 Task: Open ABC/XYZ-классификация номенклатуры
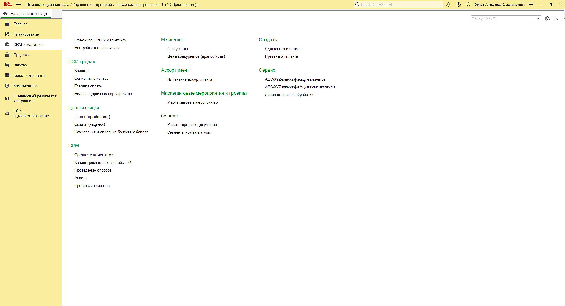pos(300,87)
